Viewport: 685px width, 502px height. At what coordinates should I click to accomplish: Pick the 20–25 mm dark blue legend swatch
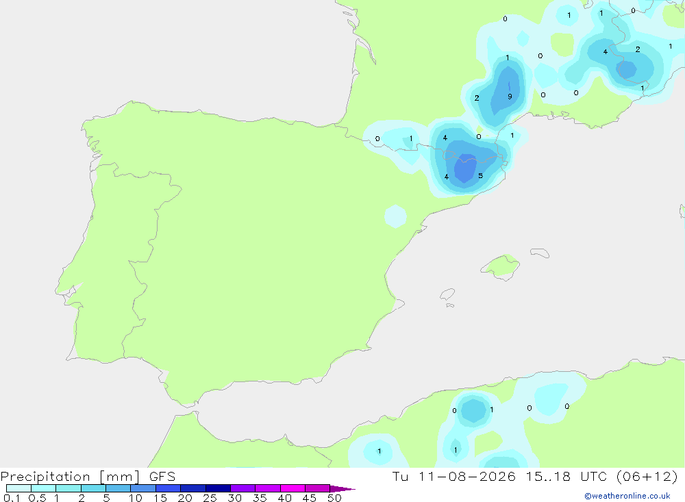(x=193, y=488)
